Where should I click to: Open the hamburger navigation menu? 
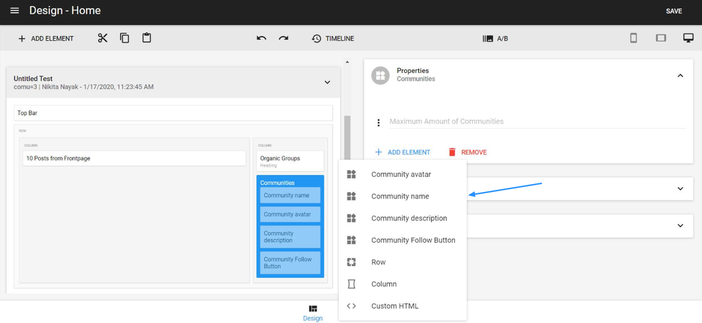14,11
